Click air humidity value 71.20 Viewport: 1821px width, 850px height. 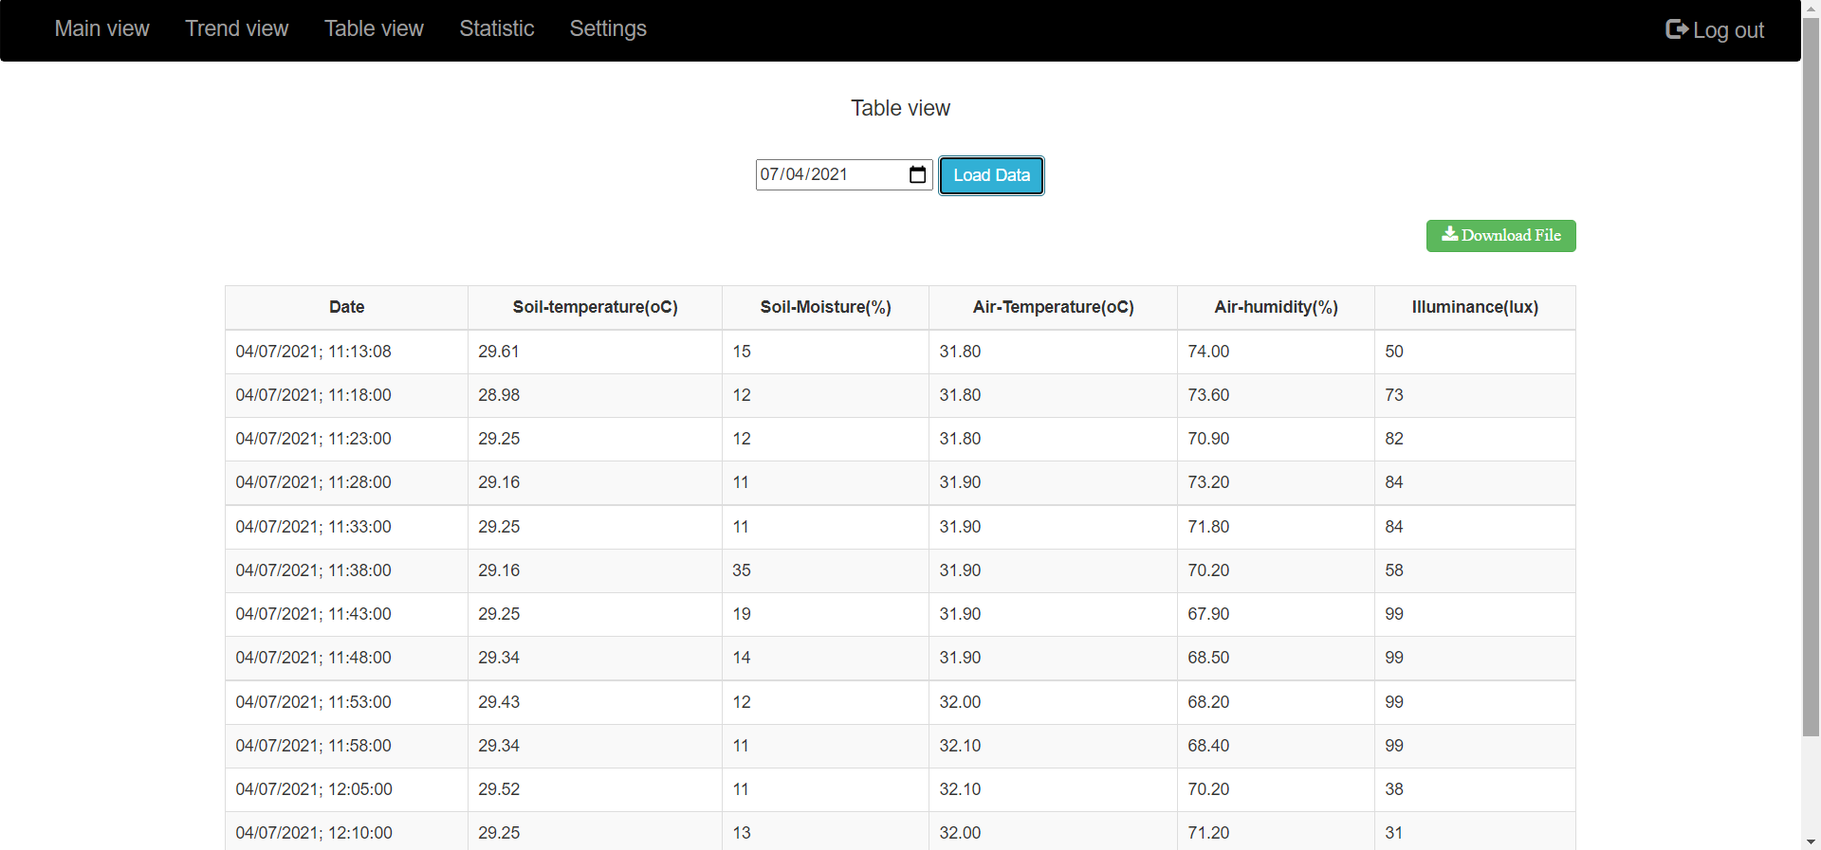pos(1208,833)
